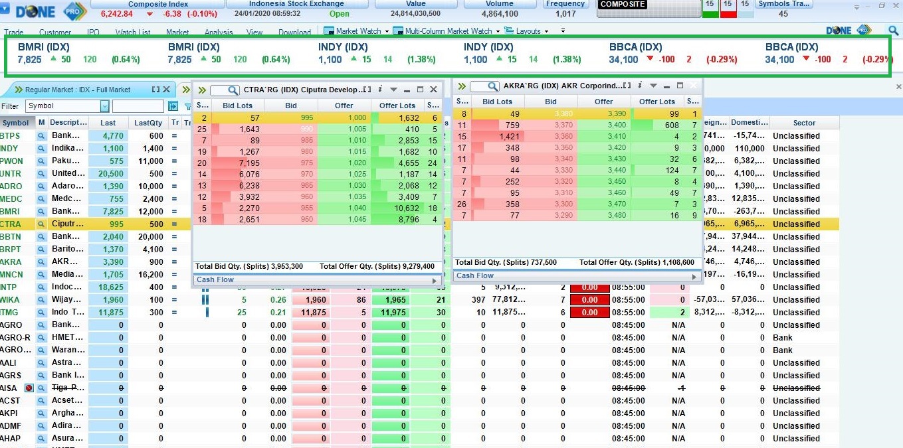903x448 pixels.
Task: Select offer price 3,430 in AKRA order book
Action: coord(603,159)
